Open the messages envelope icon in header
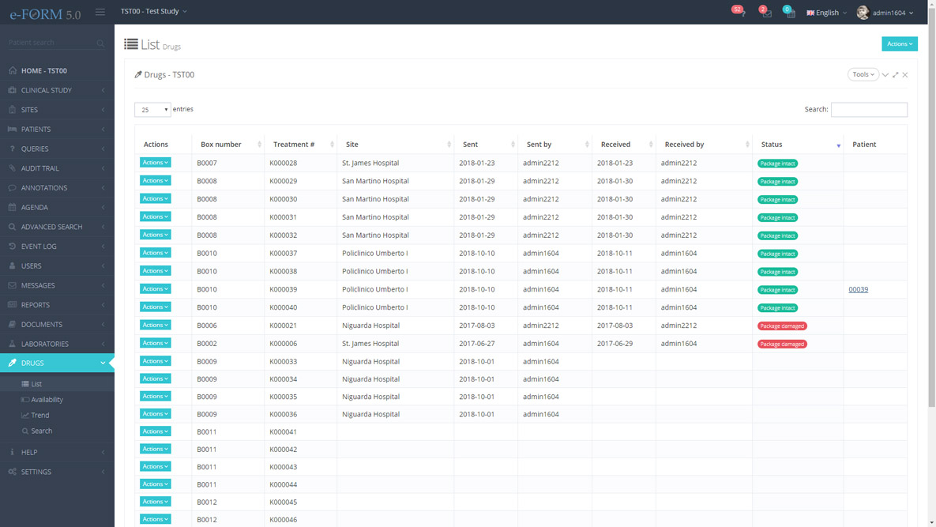The image size is (936, 527). (765, 13)
